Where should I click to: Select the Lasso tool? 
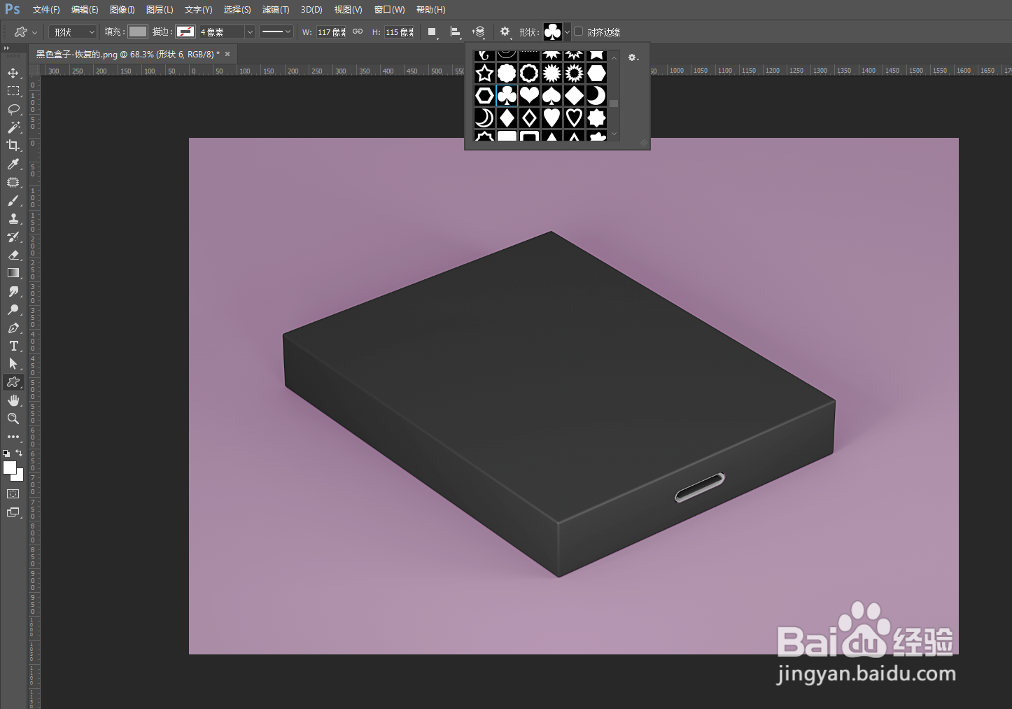pyautogui.click(x=13, y=109)
